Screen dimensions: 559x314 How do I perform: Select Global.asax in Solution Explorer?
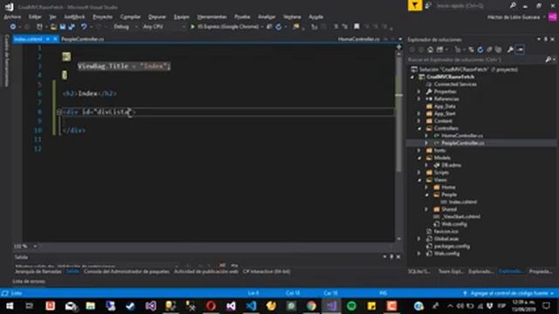(446, 239)
